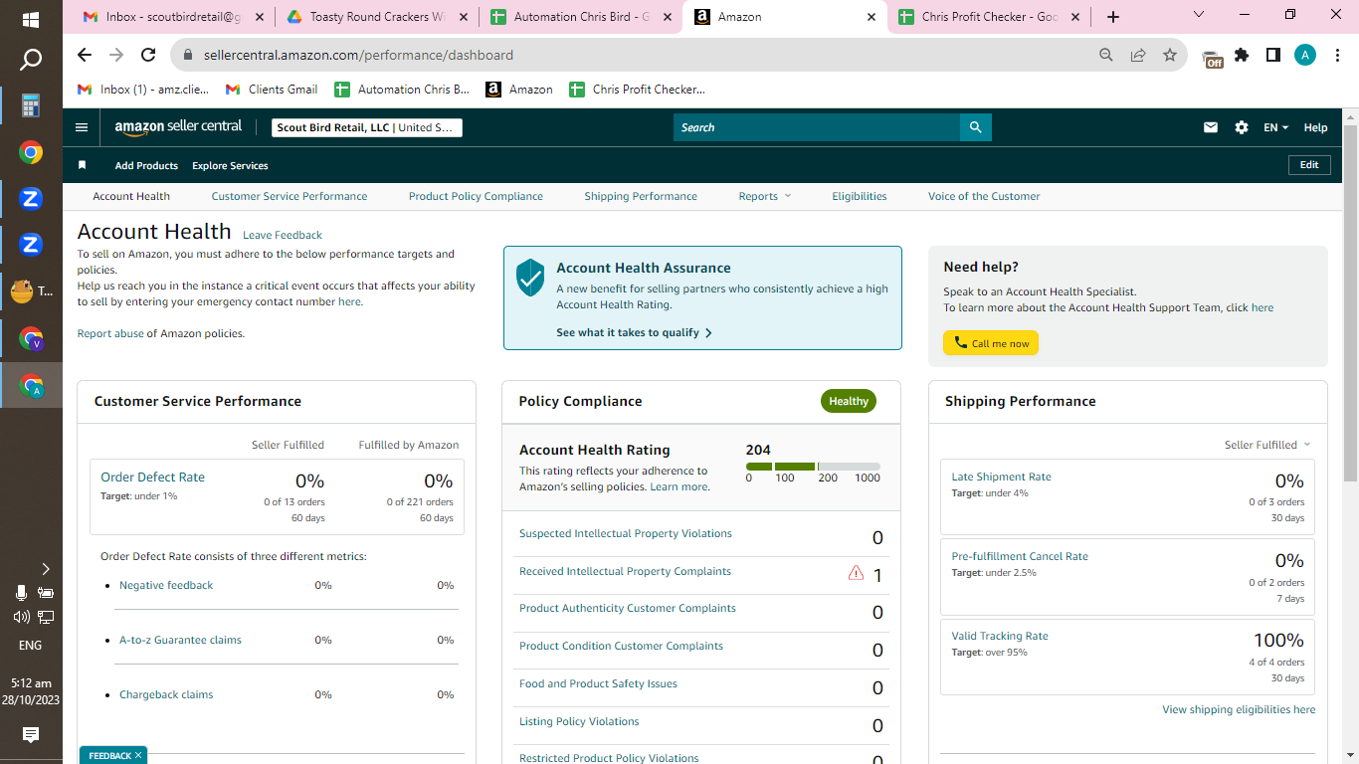Click the Amazon Seller Central logo
The height and width of the screenshot is (764, 1359).
(178, 127)
